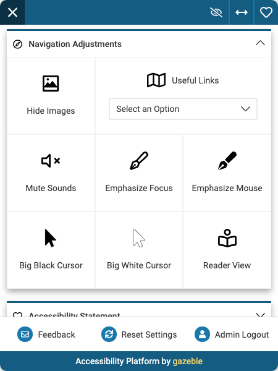Click the heart icon in header
Screen dimensions: 278x371
[266, 12]
